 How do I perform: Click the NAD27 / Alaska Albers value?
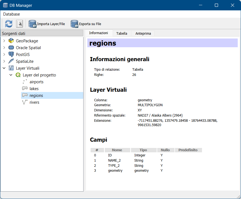coord(160,115)
